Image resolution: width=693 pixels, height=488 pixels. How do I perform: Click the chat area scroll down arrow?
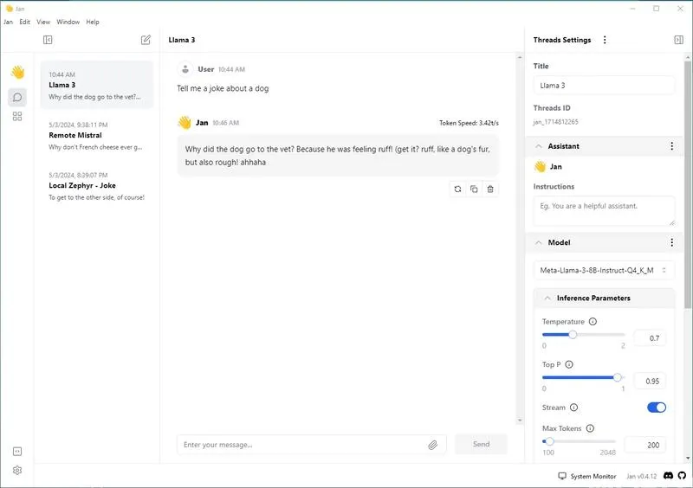coord(519,421)
